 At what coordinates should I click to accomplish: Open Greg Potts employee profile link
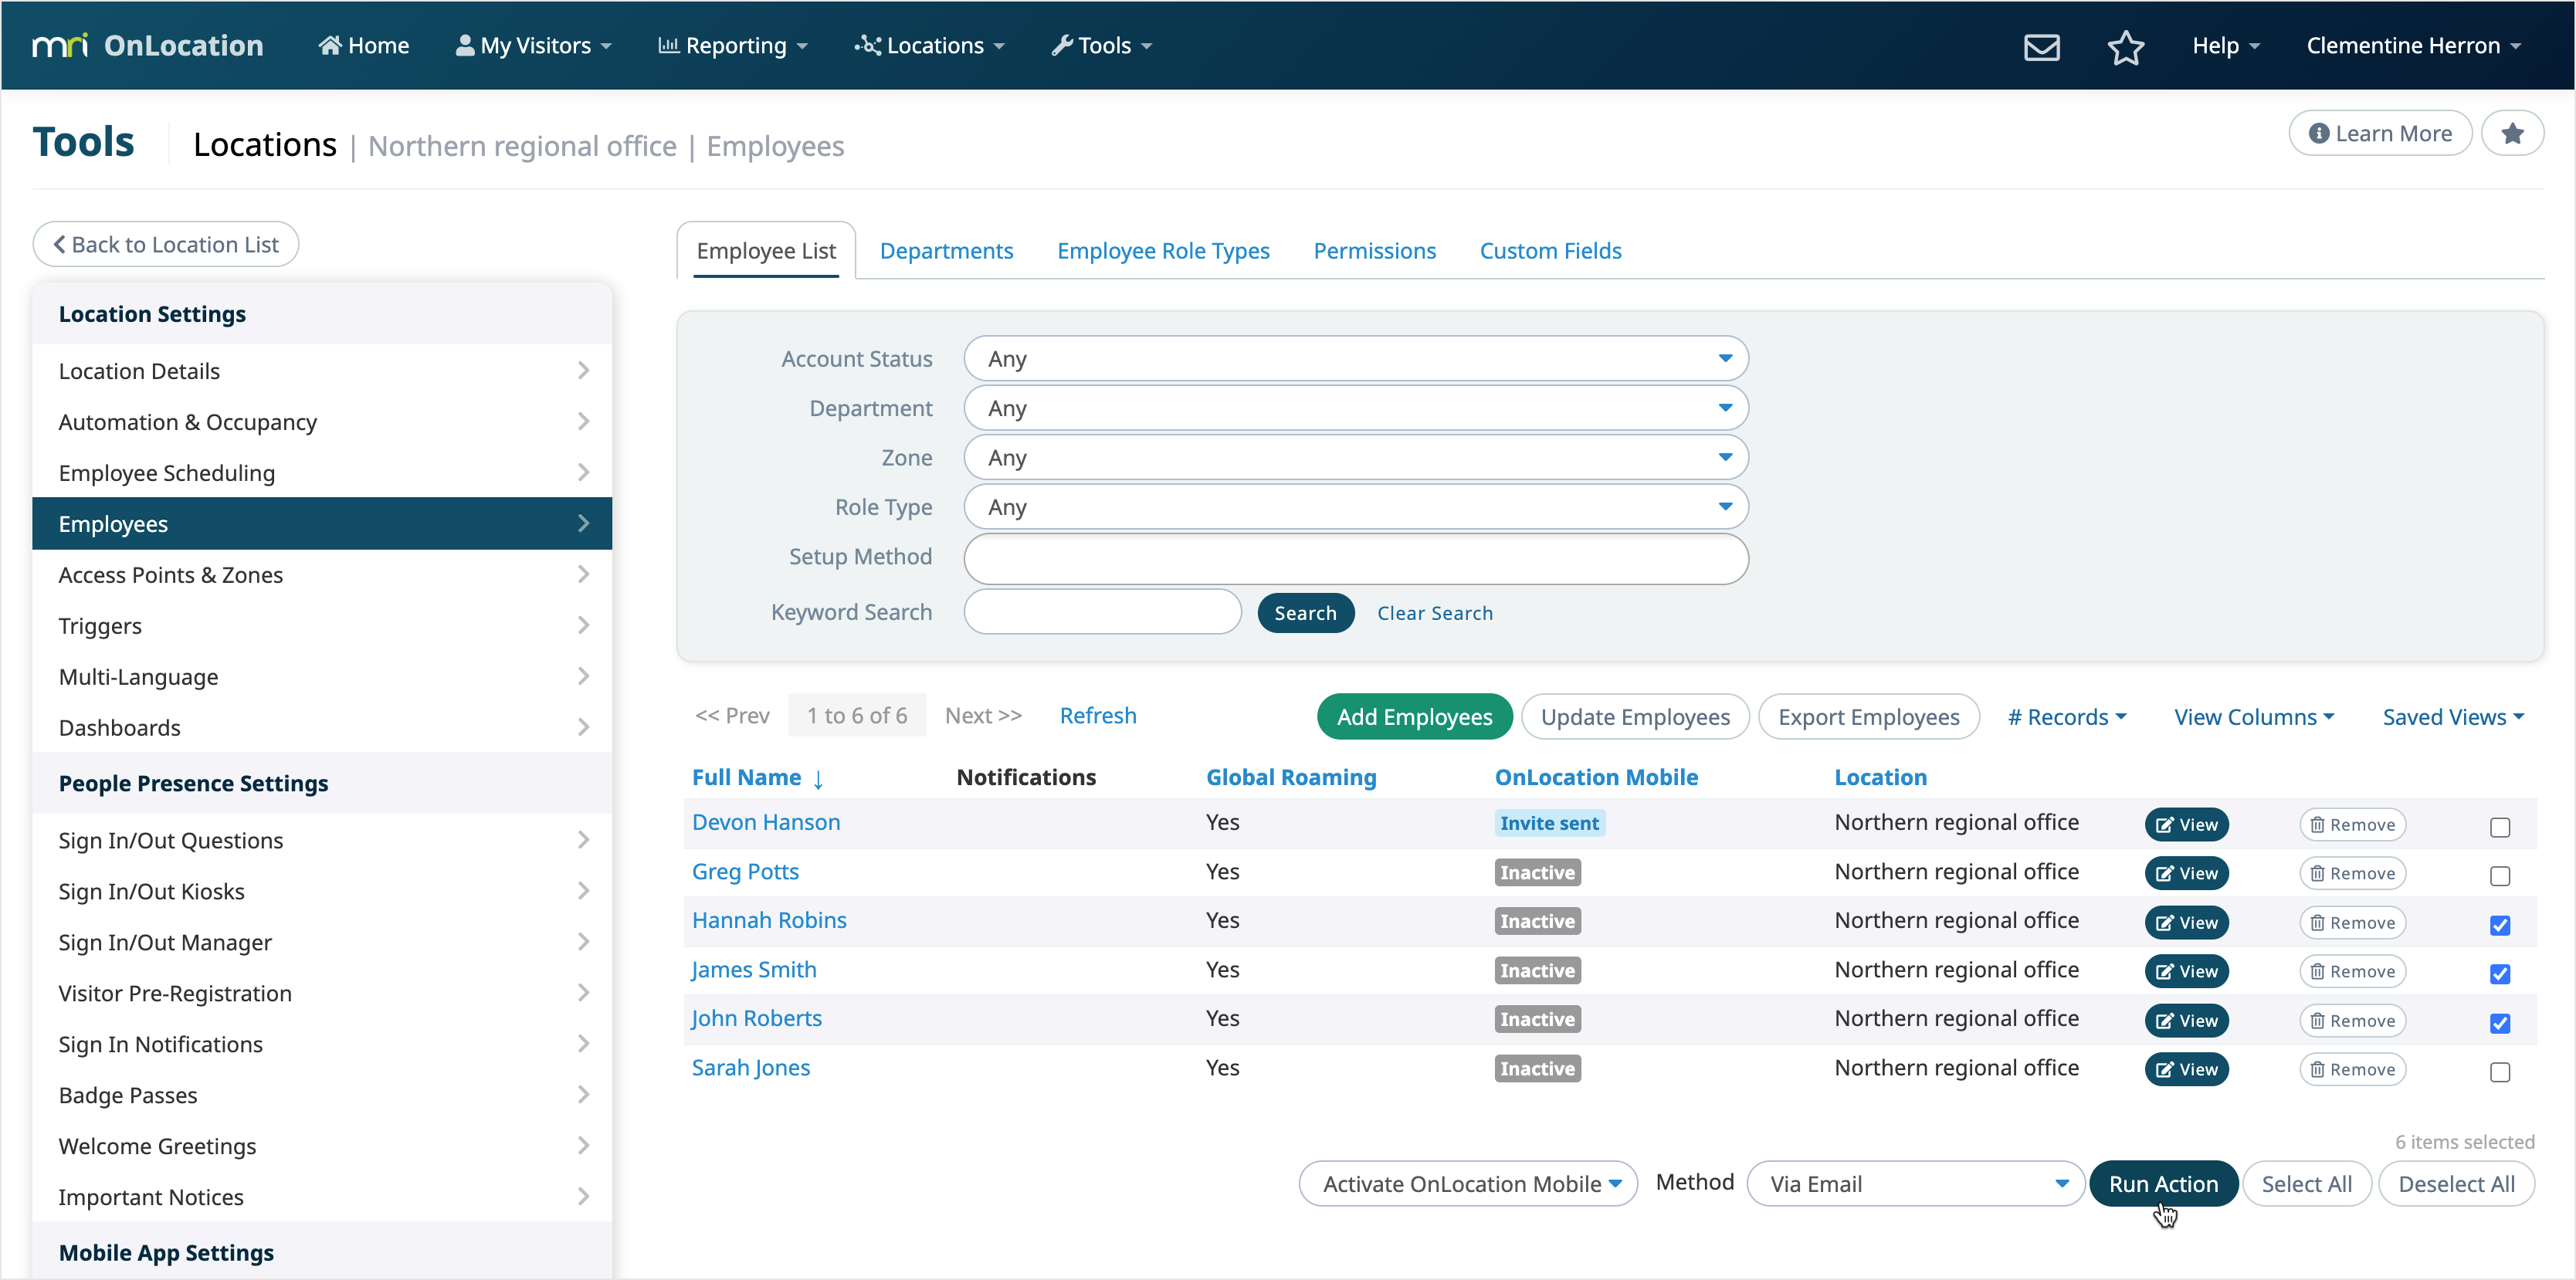coord(745,871)
